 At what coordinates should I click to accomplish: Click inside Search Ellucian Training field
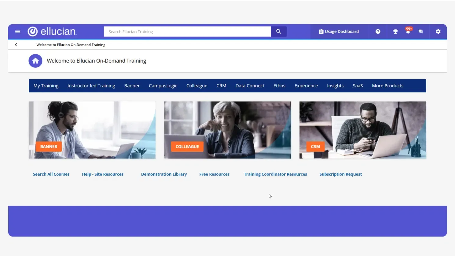coord(187,31)
